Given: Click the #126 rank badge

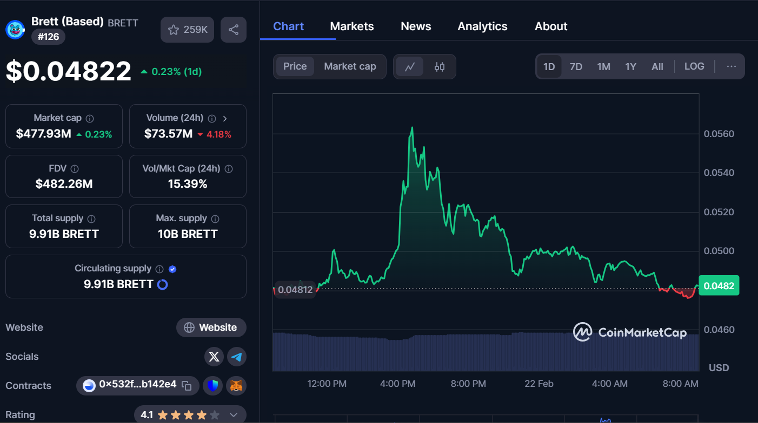Looking at the screenshot, I should [x=49, y=37].
